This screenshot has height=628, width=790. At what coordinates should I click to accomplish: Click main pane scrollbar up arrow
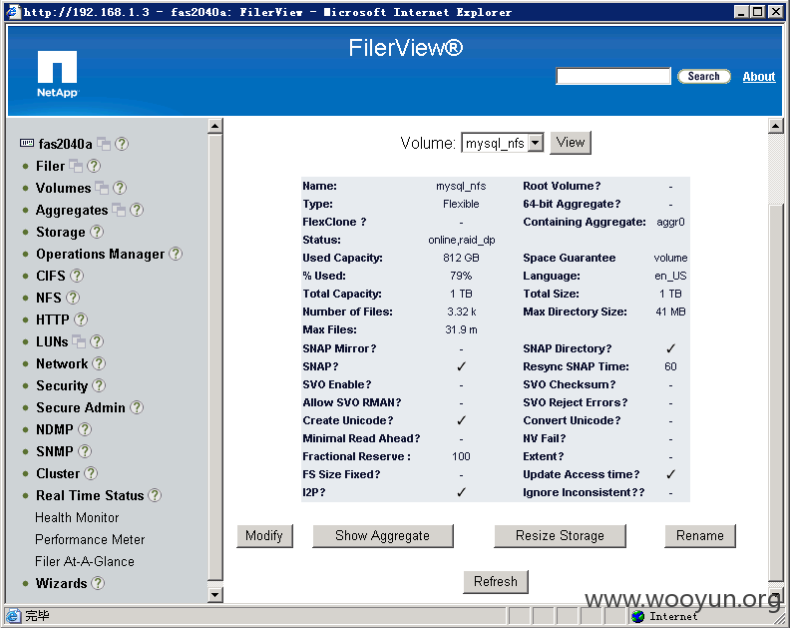click(775, 126)
